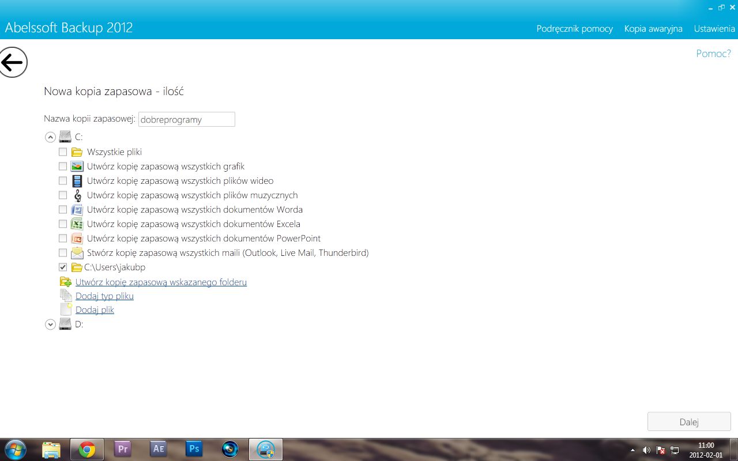This screenshot has height=461, width=738.
Task: Open Kopia awaryjna menu item
Action: 653,28
